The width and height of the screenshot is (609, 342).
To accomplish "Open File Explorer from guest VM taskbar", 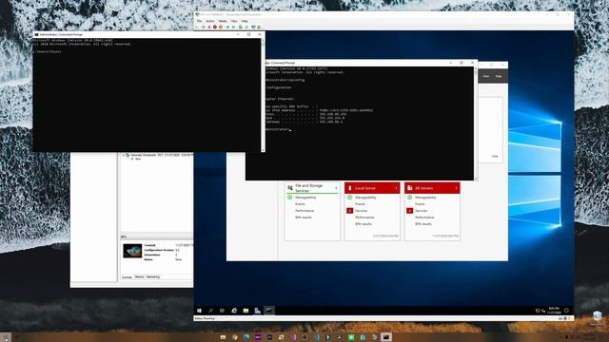I will click(x=246, y=311).
